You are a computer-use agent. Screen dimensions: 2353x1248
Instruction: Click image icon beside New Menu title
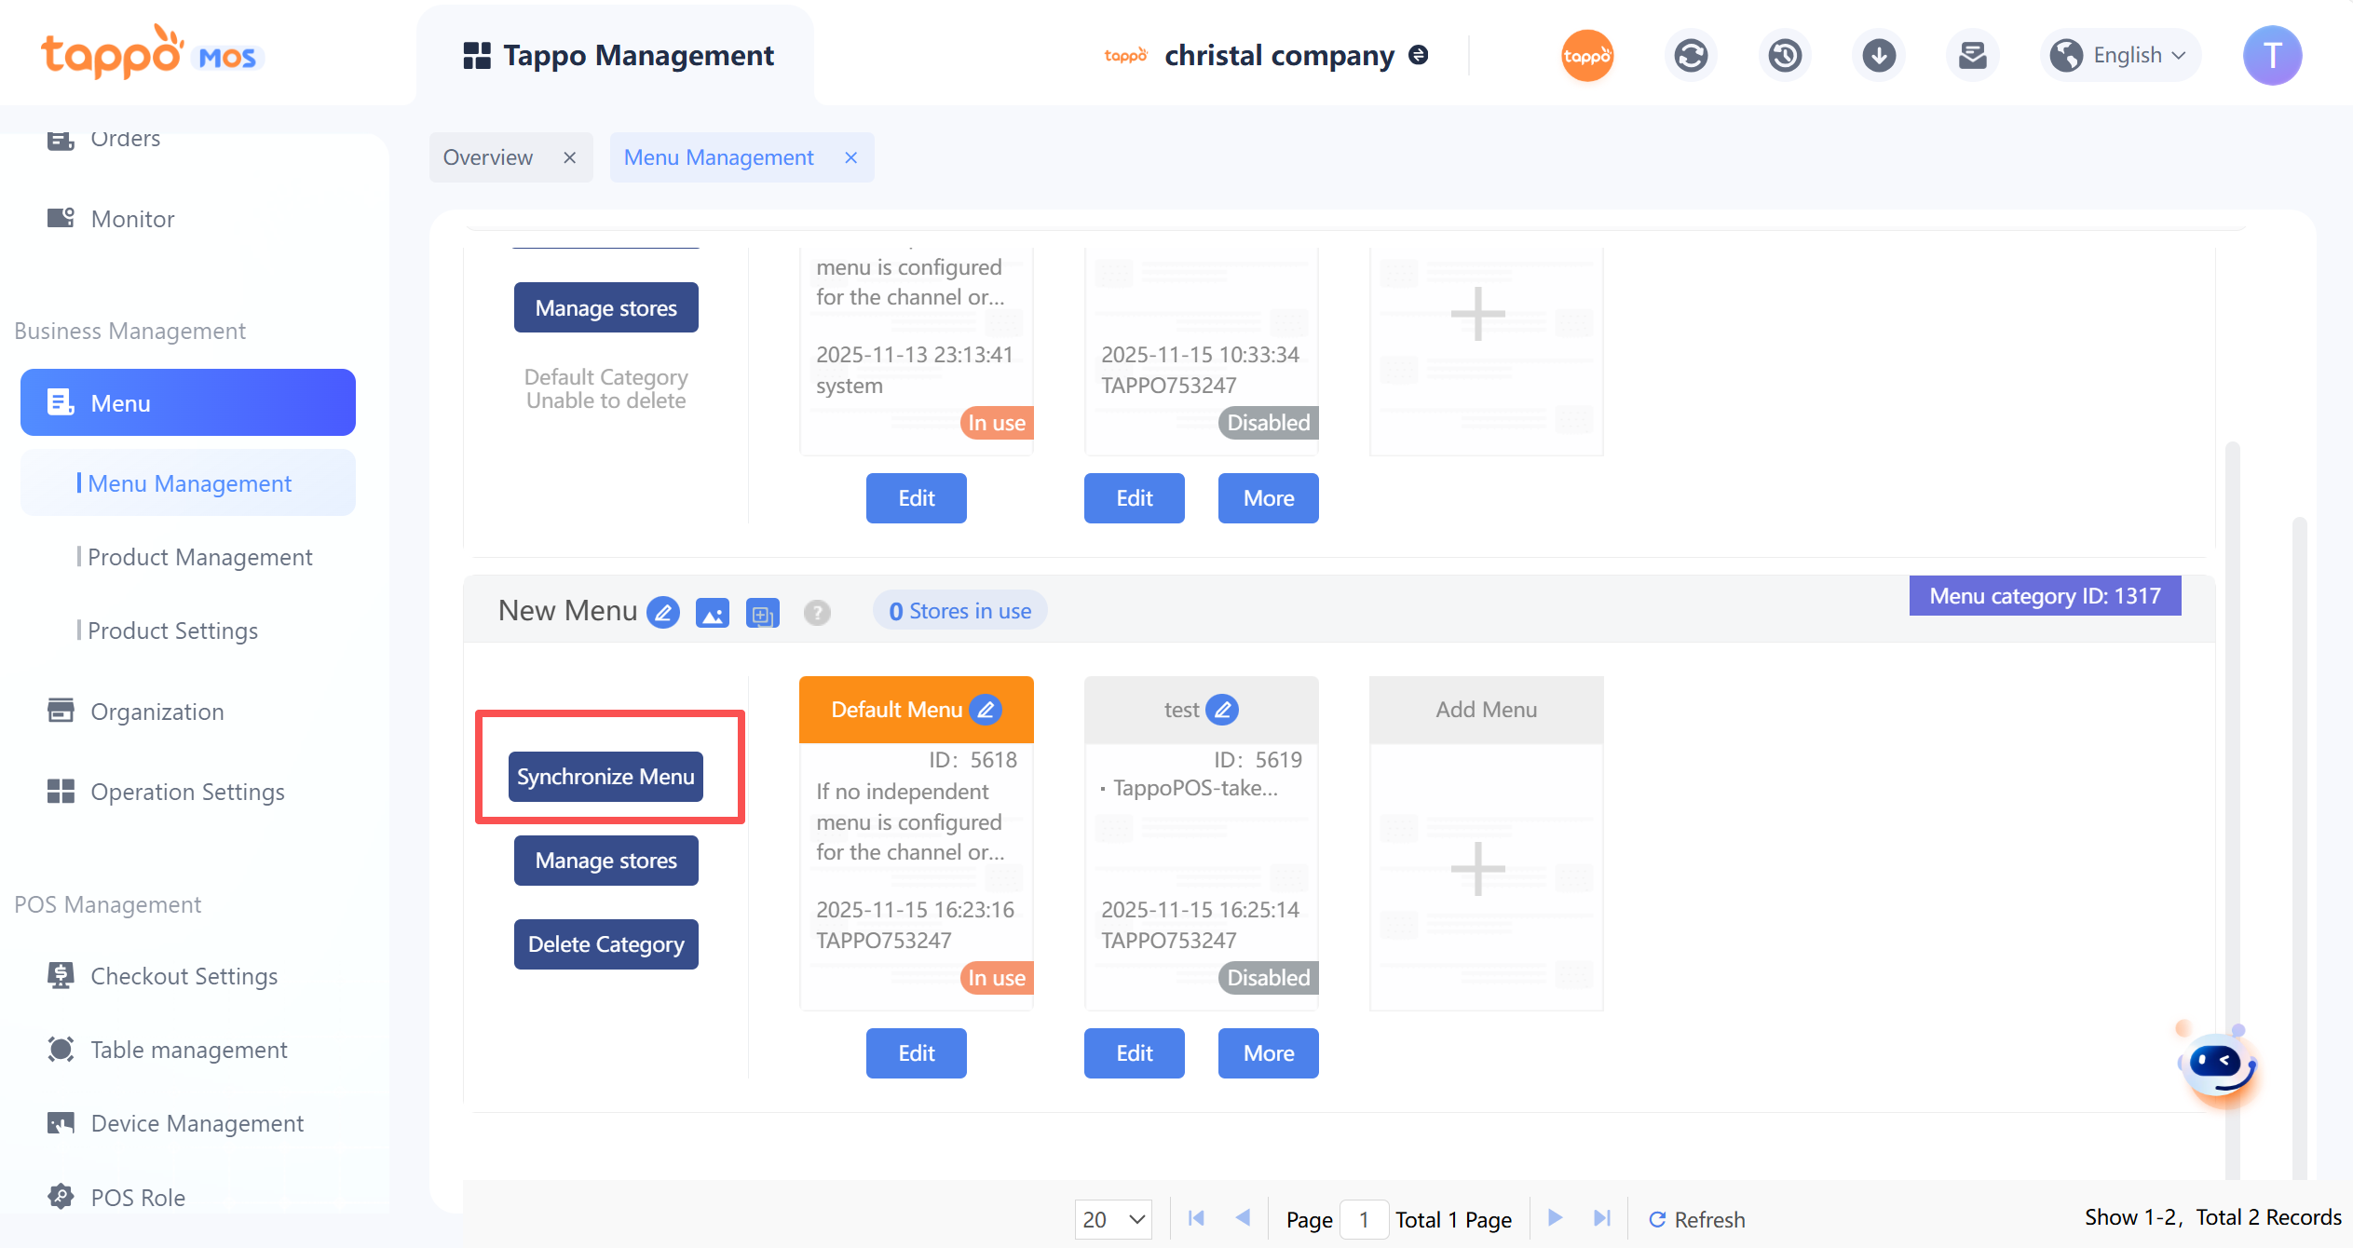coord(713,613)
